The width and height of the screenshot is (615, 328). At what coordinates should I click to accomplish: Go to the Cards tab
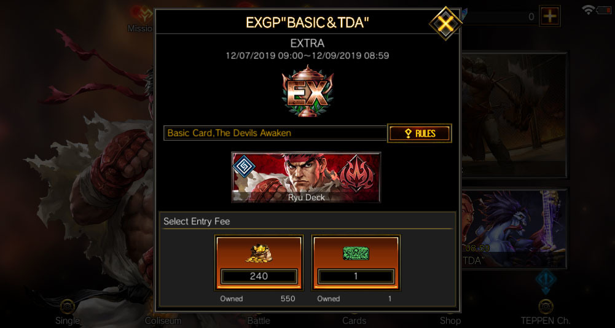point(354,321)
